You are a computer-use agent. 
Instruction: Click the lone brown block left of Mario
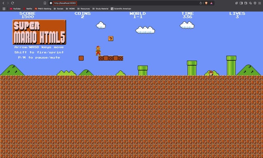pos(81,58)
